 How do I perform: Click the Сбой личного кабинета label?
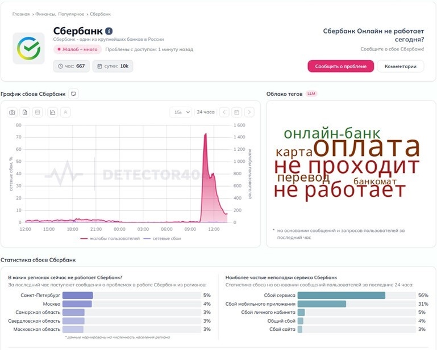268,312
